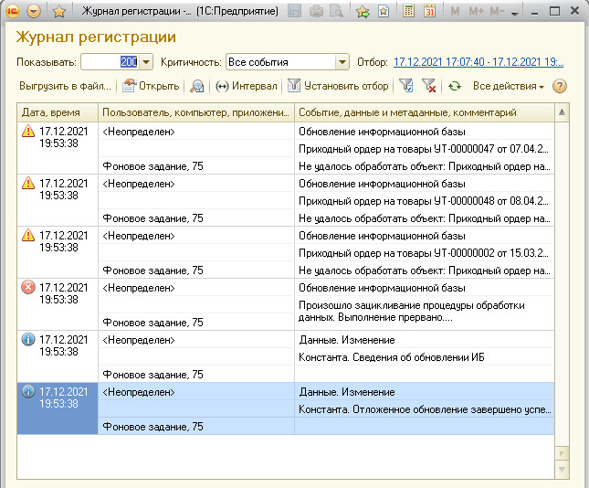Image resolution: width=589 pixels, height=488 pixels.
Task: Click the Показывать number input field
Action: (x=108, y=62)
